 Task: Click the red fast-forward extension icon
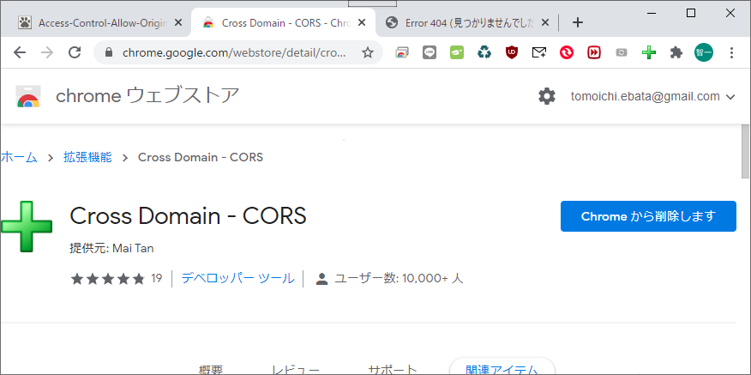click(x=593, y=52)
